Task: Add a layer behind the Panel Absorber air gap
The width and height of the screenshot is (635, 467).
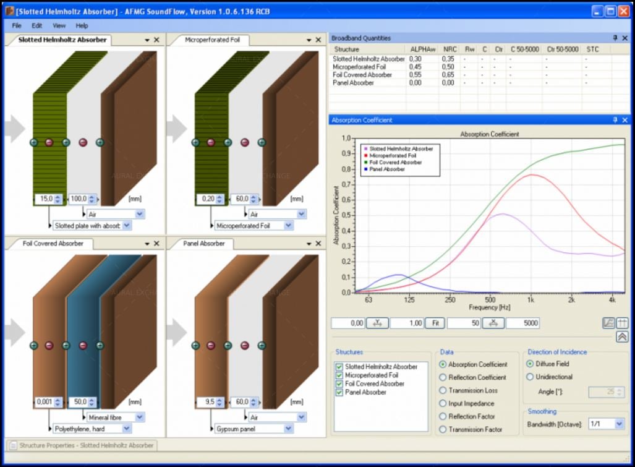Action: click(x=262, y=346)
